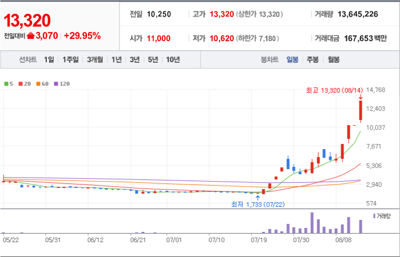This screenshot has width=400, height=257.
Task: Click the red 20-day moving average legend
Action: click(25, 84)
